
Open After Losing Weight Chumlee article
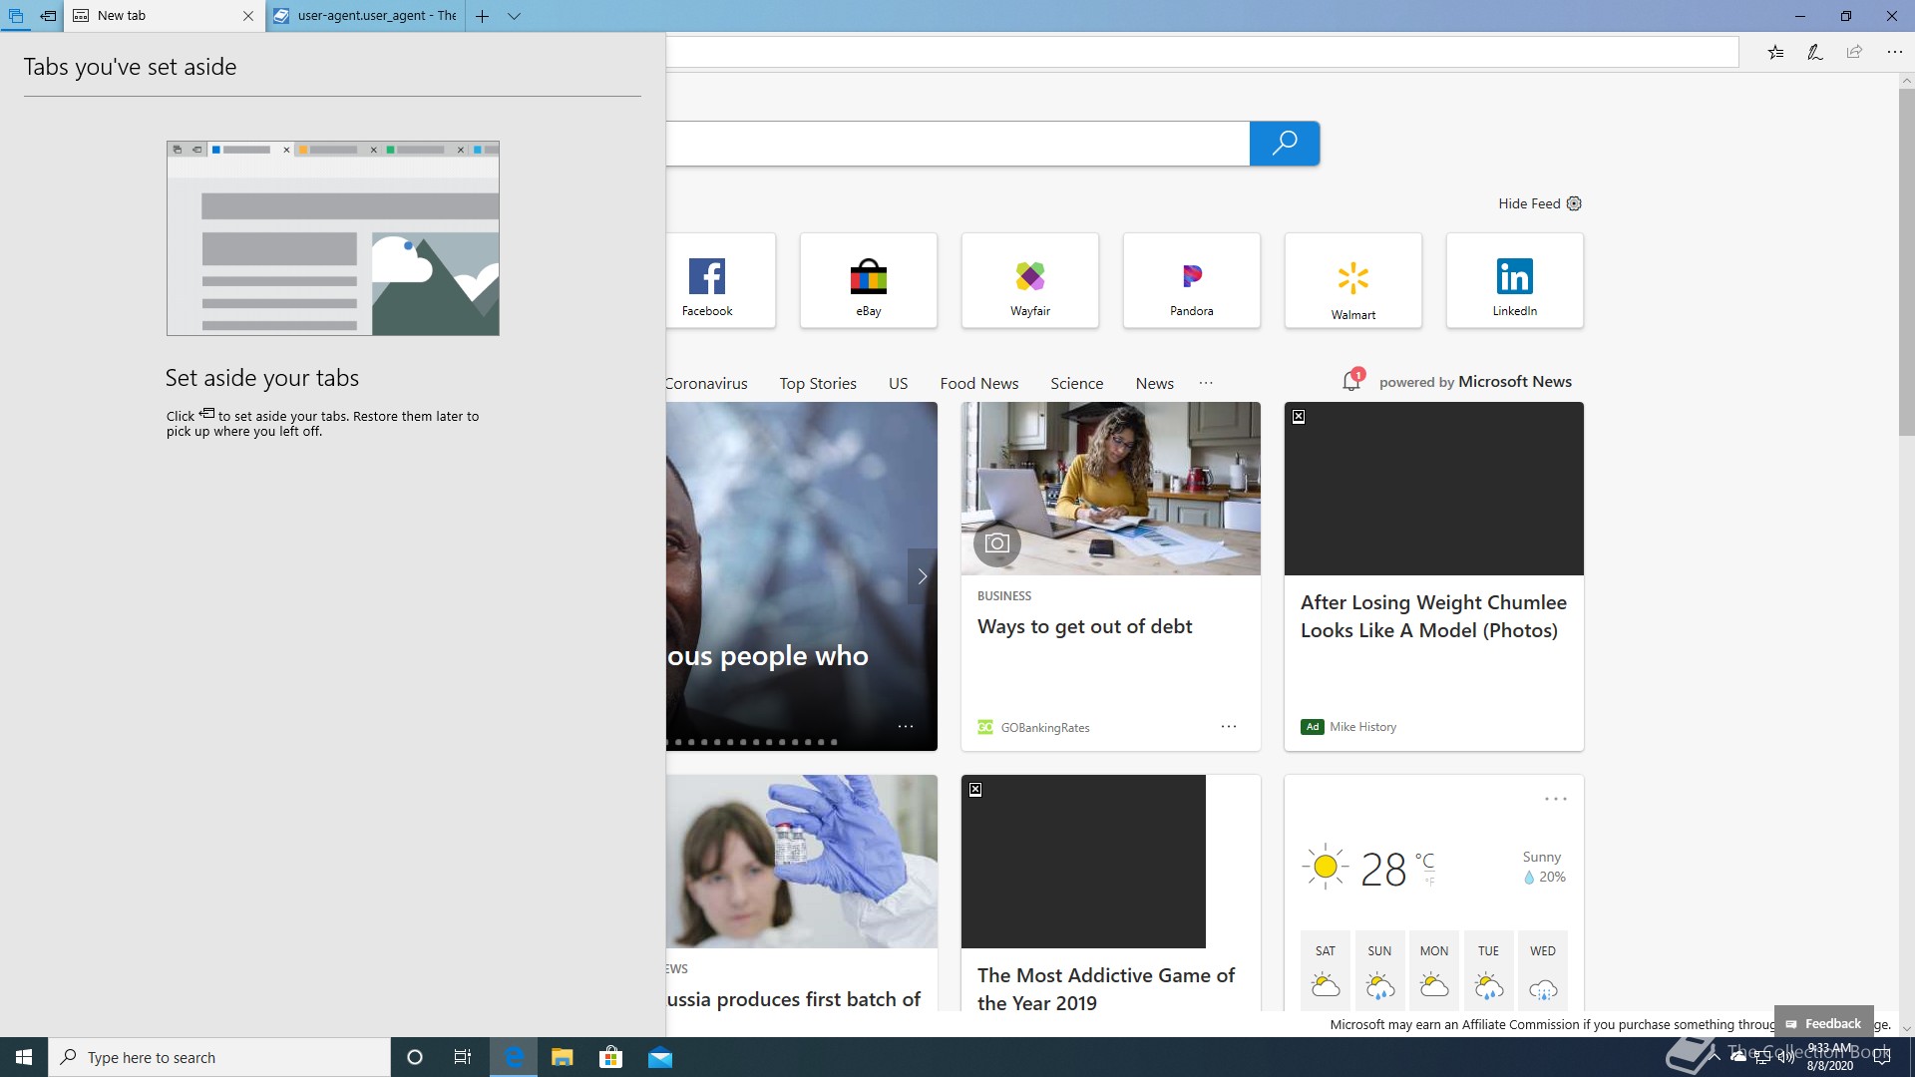1433,616
